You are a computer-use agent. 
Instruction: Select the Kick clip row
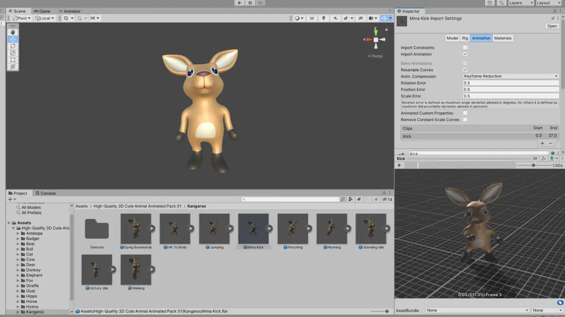[x=480, y=136]
